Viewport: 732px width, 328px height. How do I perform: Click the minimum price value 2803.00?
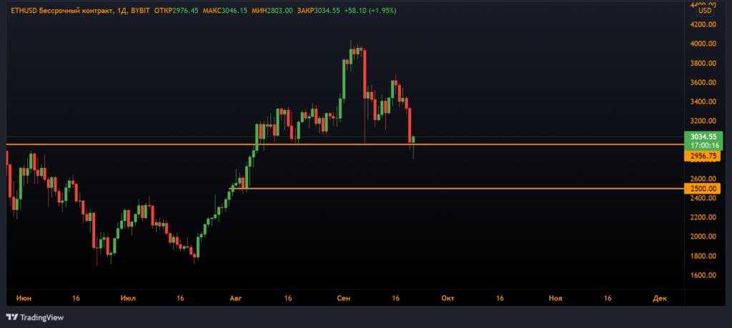[x=279, y=11]
